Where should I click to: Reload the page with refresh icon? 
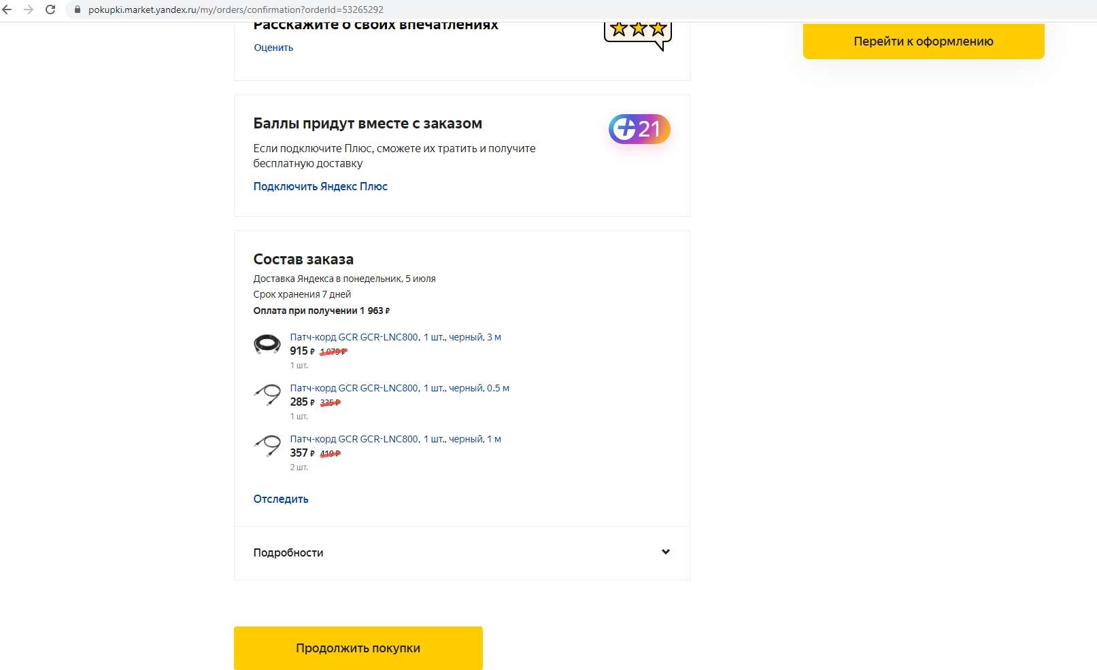[x=50, y=10]
